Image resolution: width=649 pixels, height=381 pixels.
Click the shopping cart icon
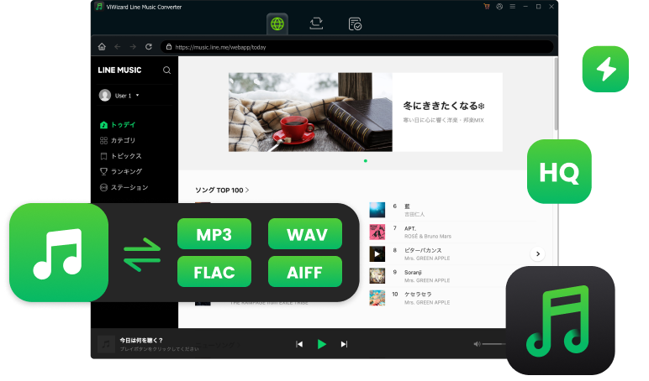pos(487,7)
